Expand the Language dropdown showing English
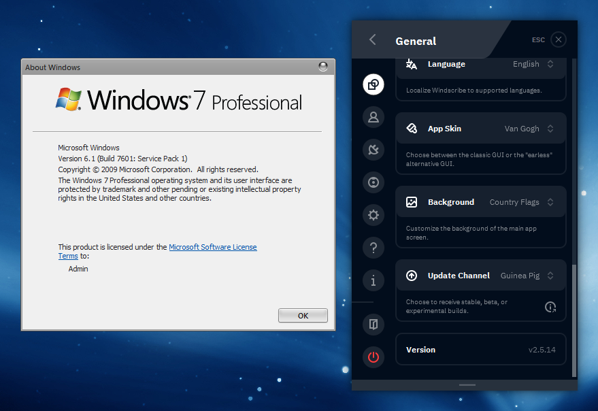The image size is (598, 411). (533, 64)
